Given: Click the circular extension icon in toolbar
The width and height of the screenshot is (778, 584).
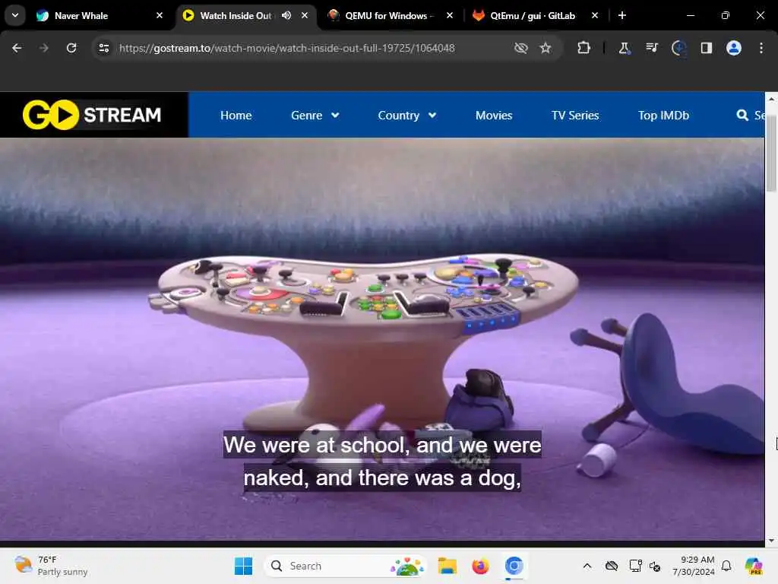Looking at the screenshot, I should click(x=678, y=48).
